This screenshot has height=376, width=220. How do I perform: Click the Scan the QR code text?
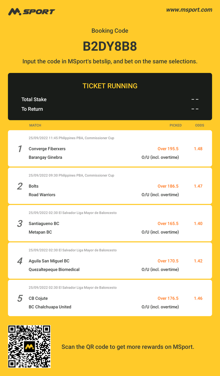click(x=128, y=347)
